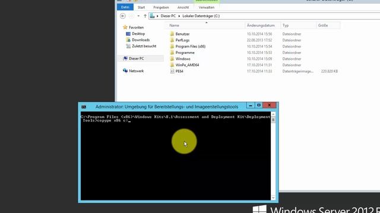The width and height of the screenshot is (380, 213).
Task: Sort by the Größe column header
Action: [328, 25]
